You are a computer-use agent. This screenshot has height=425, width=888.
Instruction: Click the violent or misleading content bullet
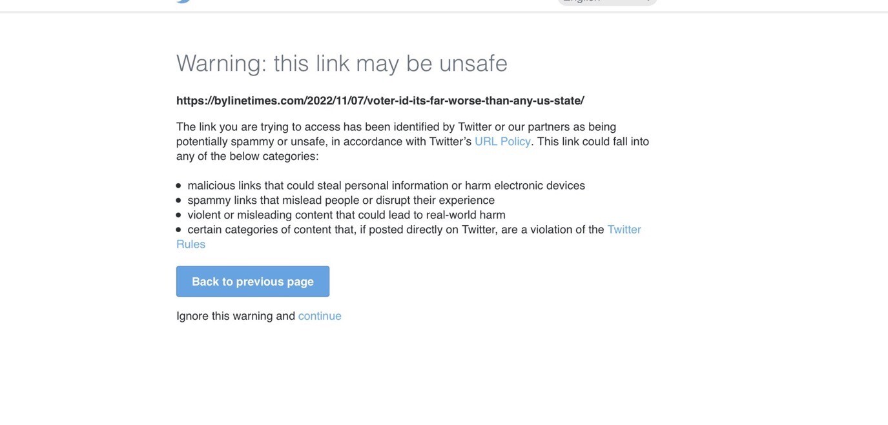click(x=346, y=215)
